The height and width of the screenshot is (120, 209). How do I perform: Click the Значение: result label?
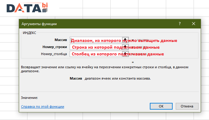coord(29,98)
